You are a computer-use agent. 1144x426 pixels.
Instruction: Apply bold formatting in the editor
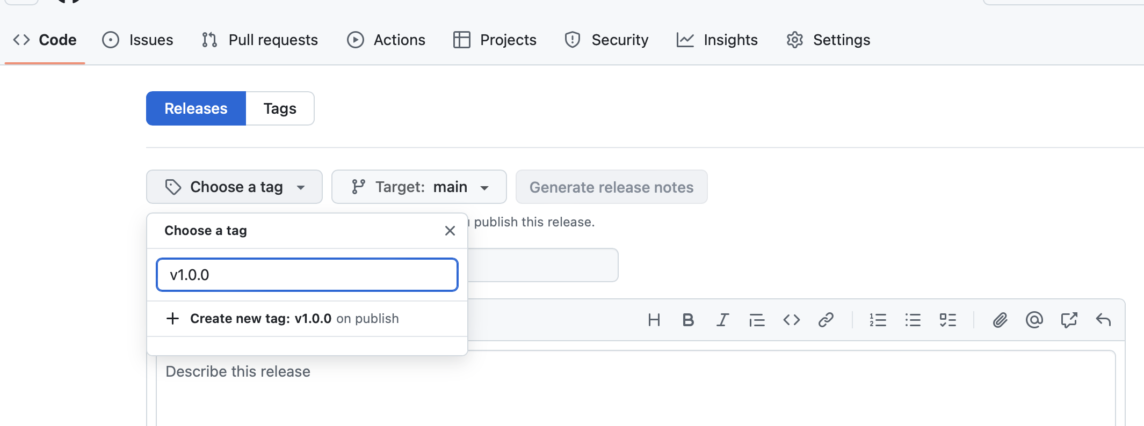click(688, 320)
